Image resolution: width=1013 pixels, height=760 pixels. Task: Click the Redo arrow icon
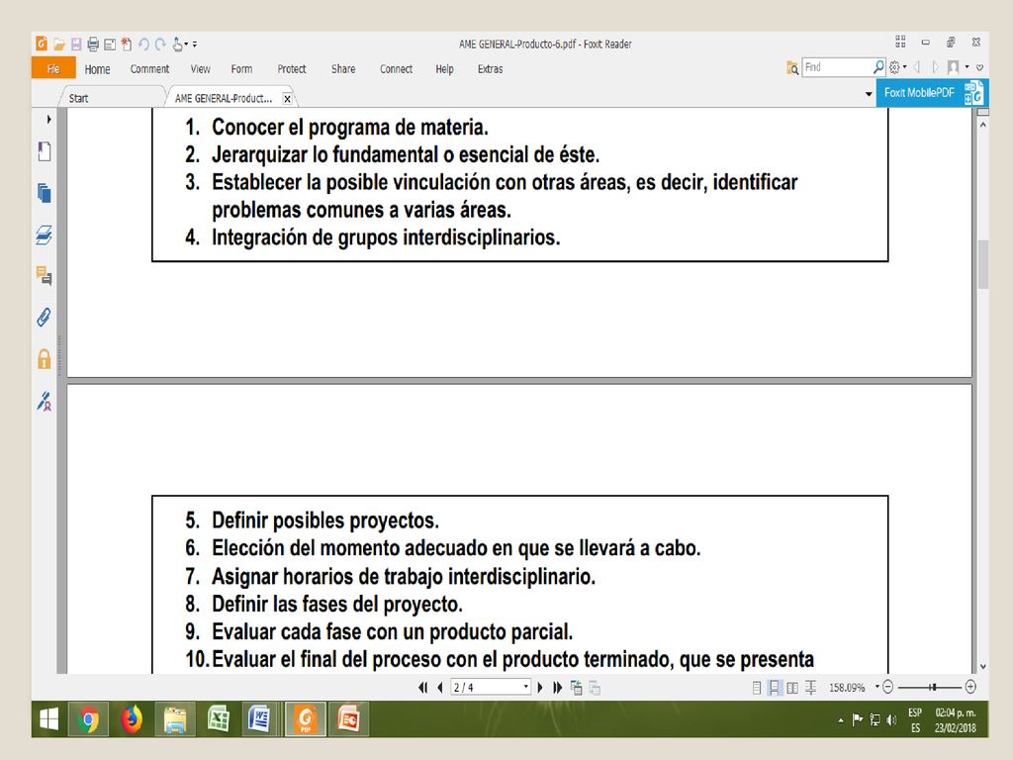pyautogui.click(x=159, y=44)
